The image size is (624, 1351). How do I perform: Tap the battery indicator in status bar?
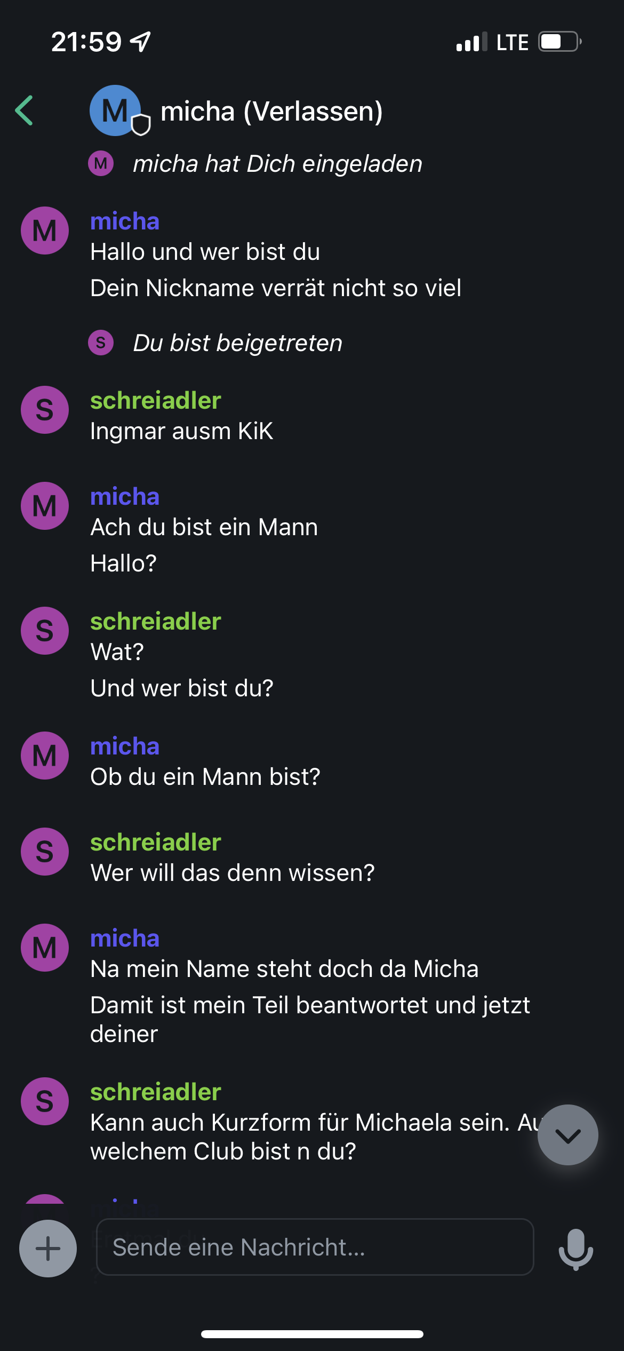point(559,42)
